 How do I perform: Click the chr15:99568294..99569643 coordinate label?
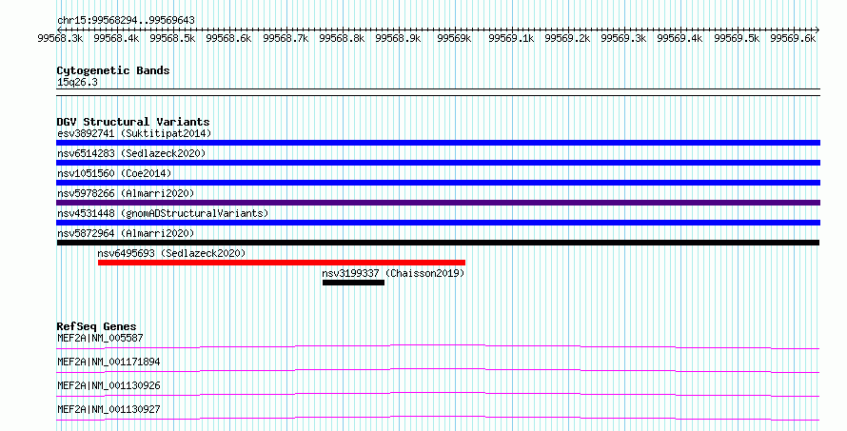pyautogui.click(x=126, y=20)
